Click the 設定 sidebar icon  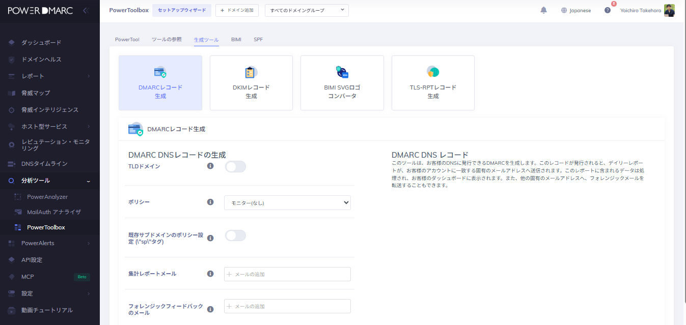(12, 293)
